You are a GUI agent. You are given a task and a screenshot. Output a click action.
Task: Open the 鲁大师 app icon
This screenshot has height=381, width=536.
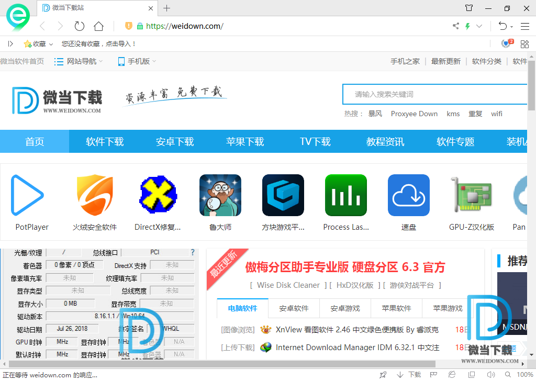pos(220,195)
